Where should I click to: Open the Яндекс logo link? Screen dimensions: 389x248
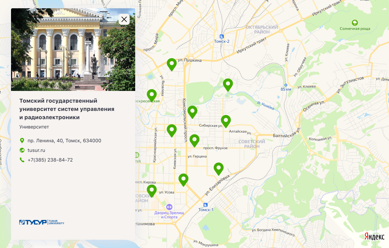(x=374, y=237)
